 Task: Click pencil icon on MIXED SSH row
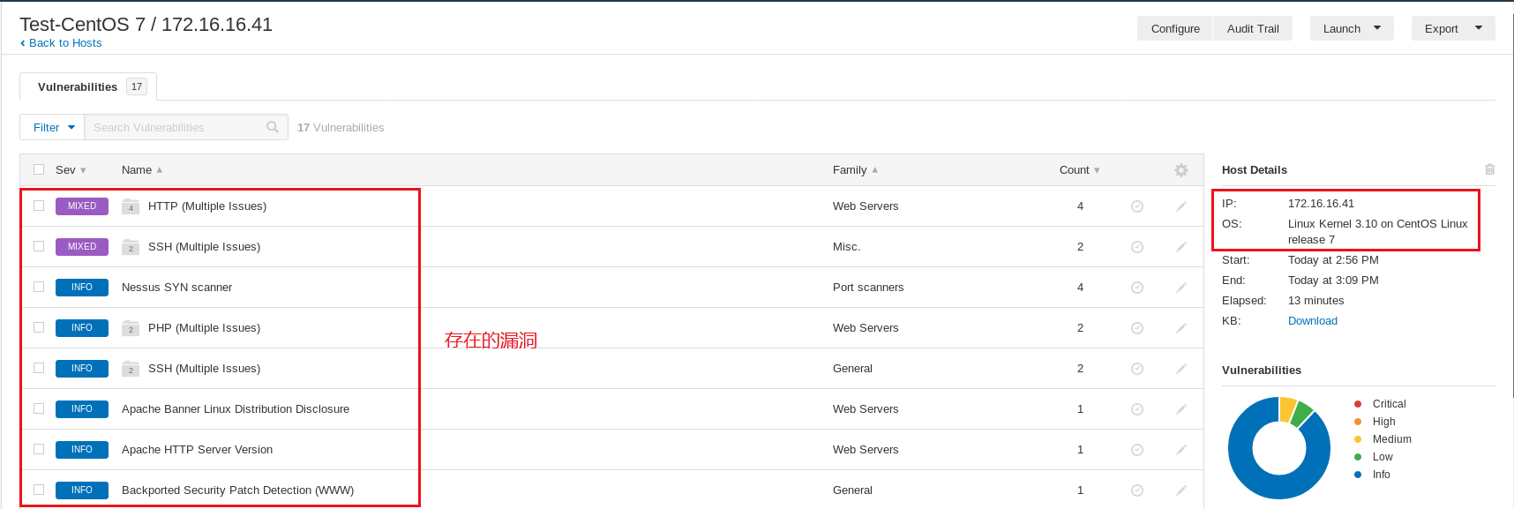coord(1181,247)
